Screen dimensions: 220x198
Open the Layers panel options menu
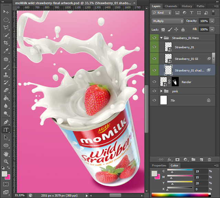[x=216, y=6]
